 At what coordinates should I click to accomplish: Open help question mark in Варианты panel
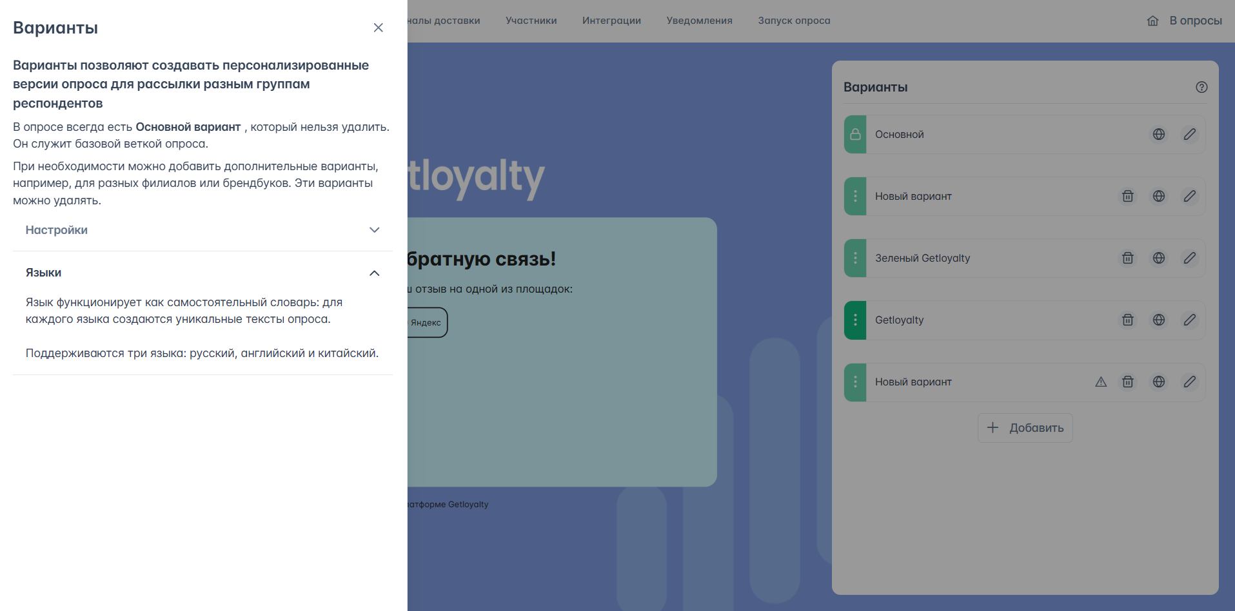[x=1201, y=87]
